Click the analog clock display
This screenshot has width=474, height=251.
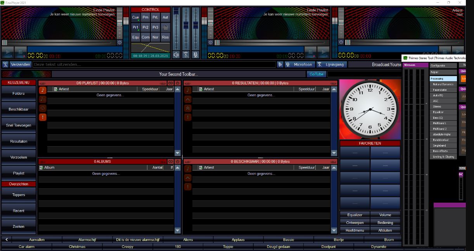pyautogui.click(x=370, y=109)
